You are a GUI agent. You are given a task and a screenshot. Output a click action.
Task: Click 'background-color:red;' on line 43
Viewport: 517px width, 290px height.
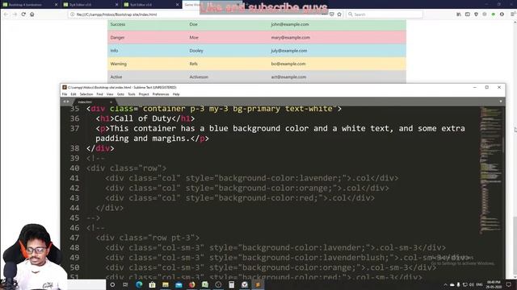click(268, 198)
